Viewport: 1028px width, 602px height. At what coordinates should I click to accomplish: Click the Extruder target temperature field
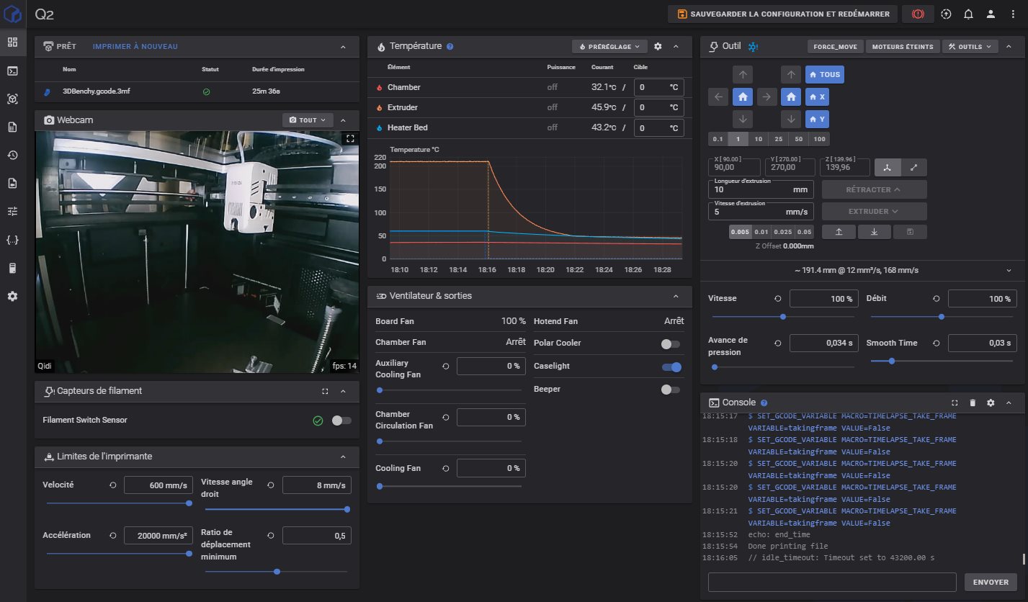click(651, 107)
